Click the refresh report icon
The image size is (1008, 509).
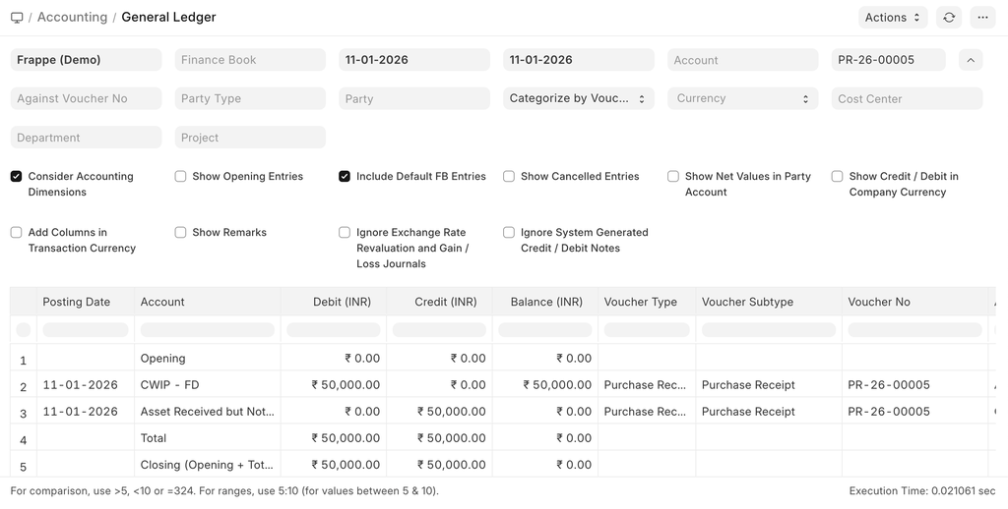pyautogui.click(x=949, y=18)
